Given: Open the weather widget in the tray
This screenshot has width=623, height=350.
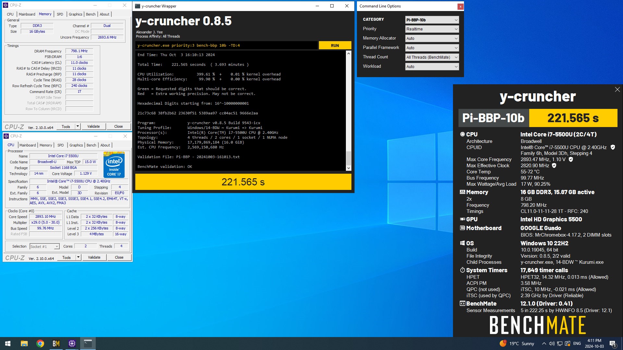Looking at the screenshot, I should click(517, 344).
